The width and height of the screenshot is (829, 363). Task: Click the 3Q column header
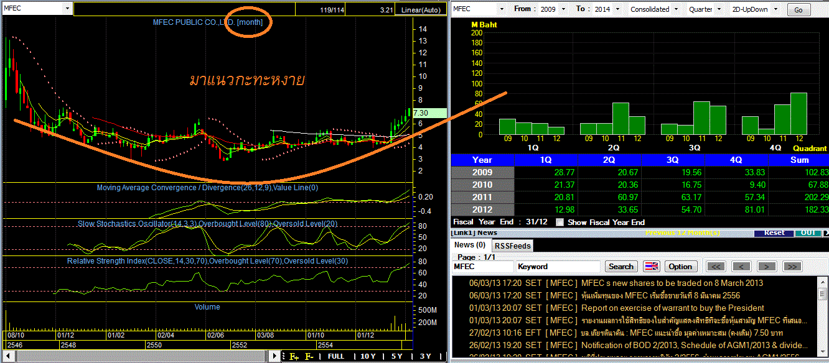pos(673,160)
